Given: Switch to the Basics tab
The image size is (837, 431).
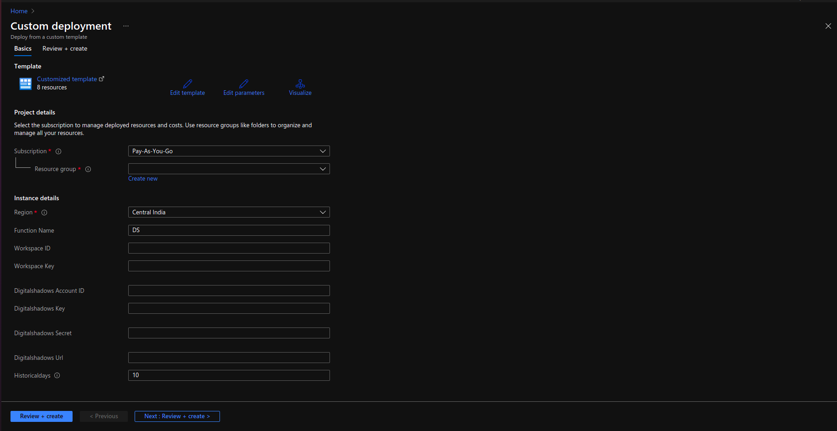Looking at the screenshot, I should pos(23,48).
